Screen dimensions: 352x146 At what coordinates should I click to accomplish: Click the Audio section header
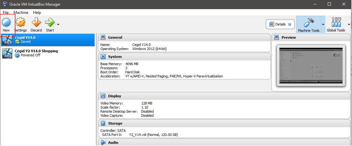tap(224, 143)
